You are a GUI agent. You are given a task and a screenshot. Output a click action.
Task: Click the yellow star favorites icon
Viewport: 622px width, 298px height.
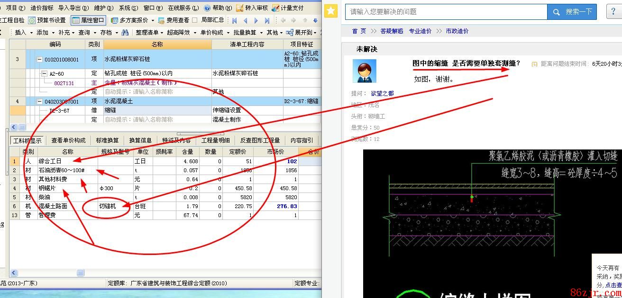pos(331,11)
